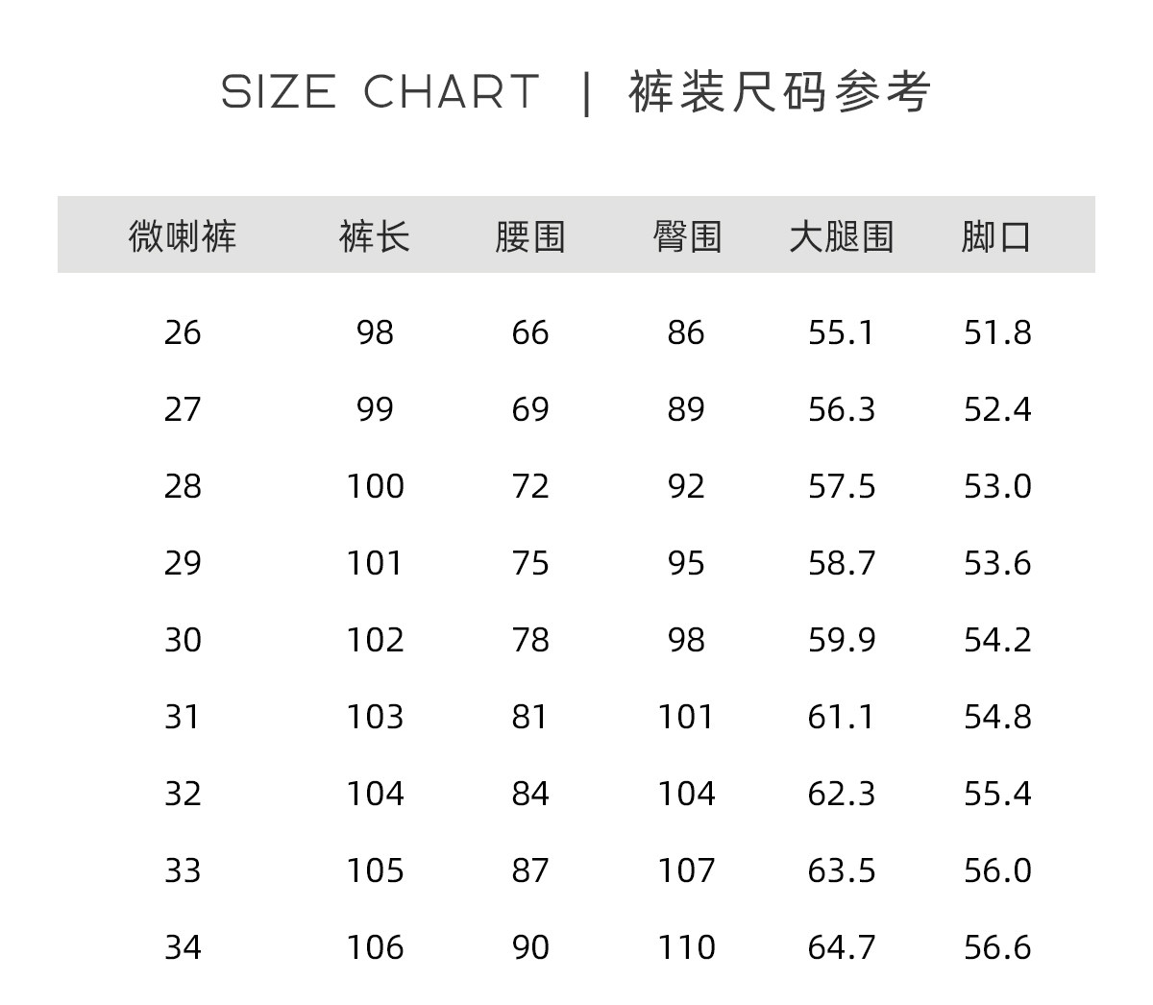The width and height of the screenshot is (1153, 1005).
Task: Click the 脚口 column header
Action: 997,235
